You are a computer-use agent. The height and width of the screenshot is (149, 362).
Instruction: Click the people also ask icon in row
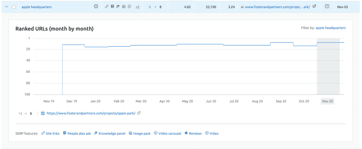[112, 7]
